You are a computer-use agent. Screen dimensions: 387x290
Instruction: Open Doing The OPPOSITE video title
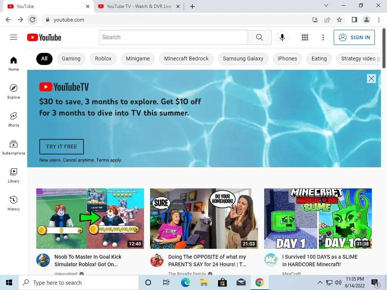[207, 261]
